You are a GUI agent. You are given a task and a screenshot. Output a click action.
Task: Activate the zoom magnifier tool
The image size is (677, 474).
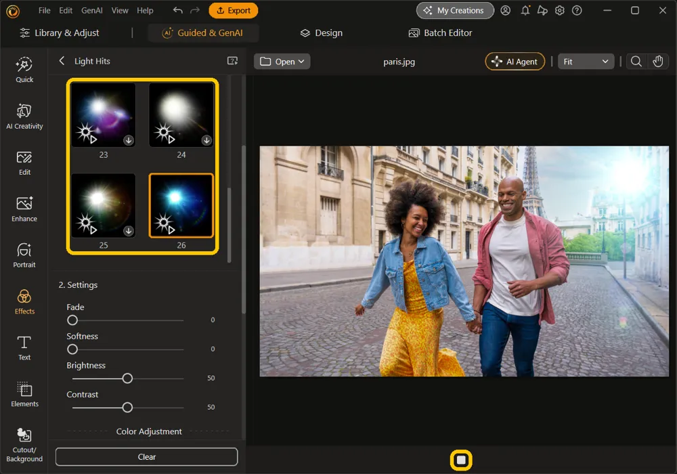point(636,62)
